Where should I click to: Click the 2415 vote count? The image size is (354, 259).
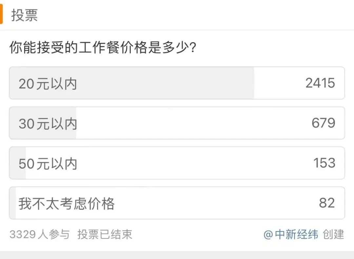[320, 83]
